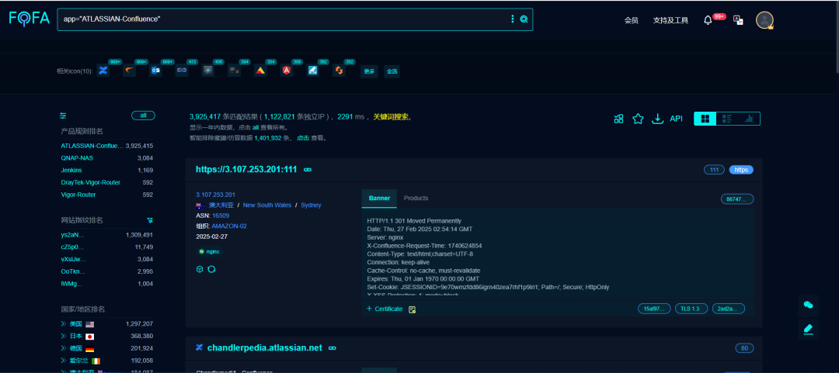Click the port 80 badge

[x=744, y=348]
